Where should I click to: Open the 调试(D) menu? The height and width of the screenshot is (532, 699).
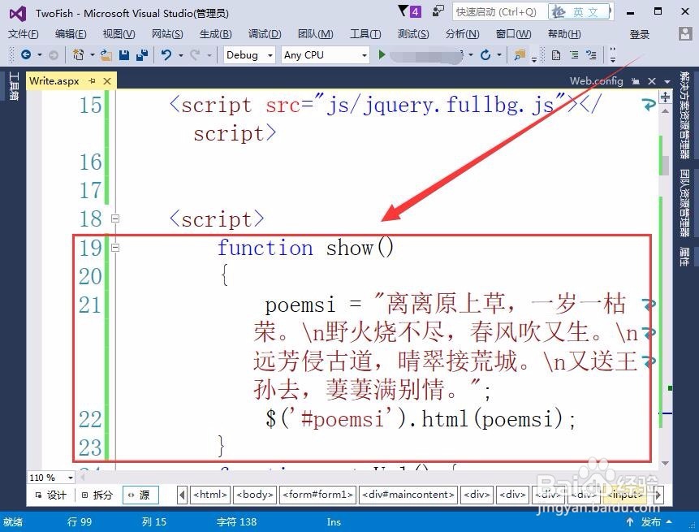(x=265, y=34)
